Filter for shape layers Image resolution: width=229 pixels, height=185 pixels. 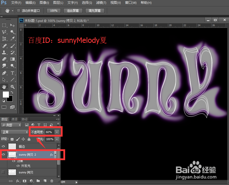(x=45, y=125)
